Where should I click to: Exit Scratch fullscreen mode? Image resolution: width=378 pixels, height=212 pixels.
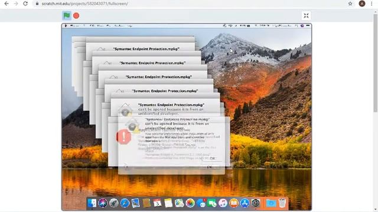(306, 16)
